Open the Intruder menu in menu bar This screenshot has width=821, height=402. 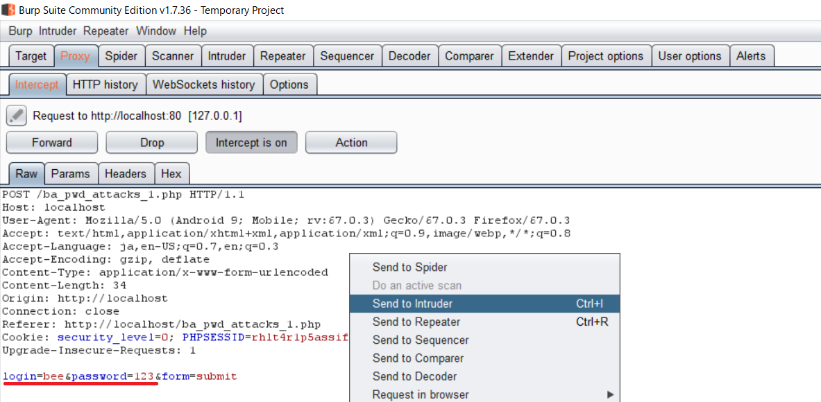pos(58,31)
